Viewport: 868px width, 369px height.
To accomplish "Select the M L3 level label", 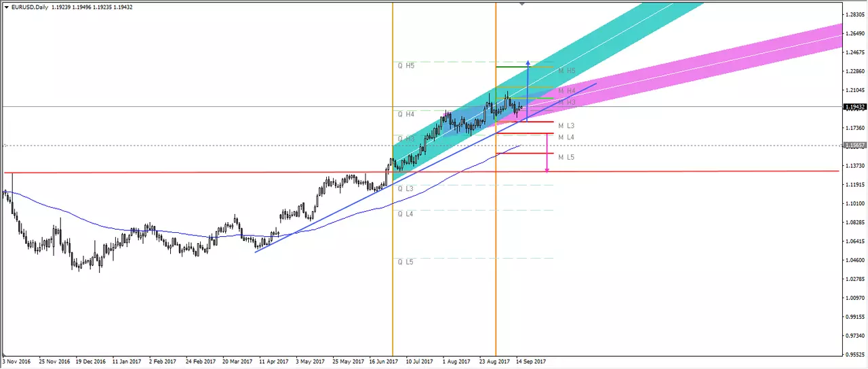I will [x=566, y=126].
